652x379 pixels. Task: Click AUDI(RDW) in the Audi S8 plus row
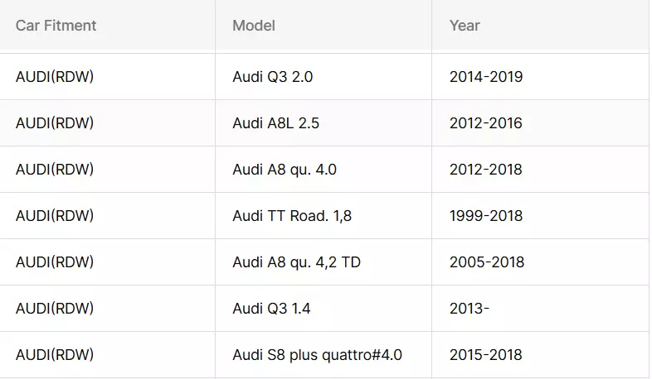[x=55, y=355]
